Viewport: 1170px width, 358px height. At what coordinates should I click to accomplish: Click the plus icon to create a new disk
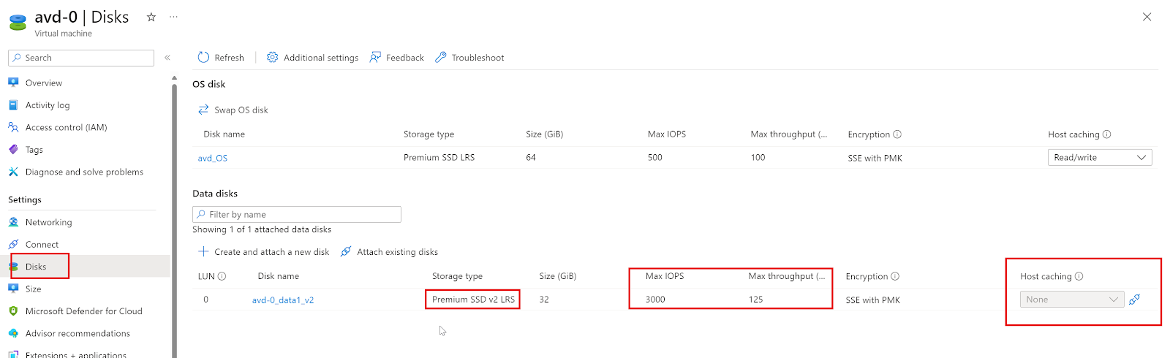click(x=203, y=251)
